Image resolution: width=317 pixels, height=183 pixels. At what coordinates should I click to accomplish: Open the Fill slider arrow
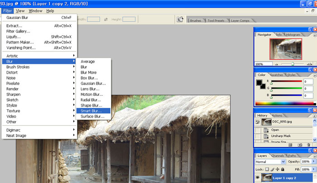[x=313, y=169]
